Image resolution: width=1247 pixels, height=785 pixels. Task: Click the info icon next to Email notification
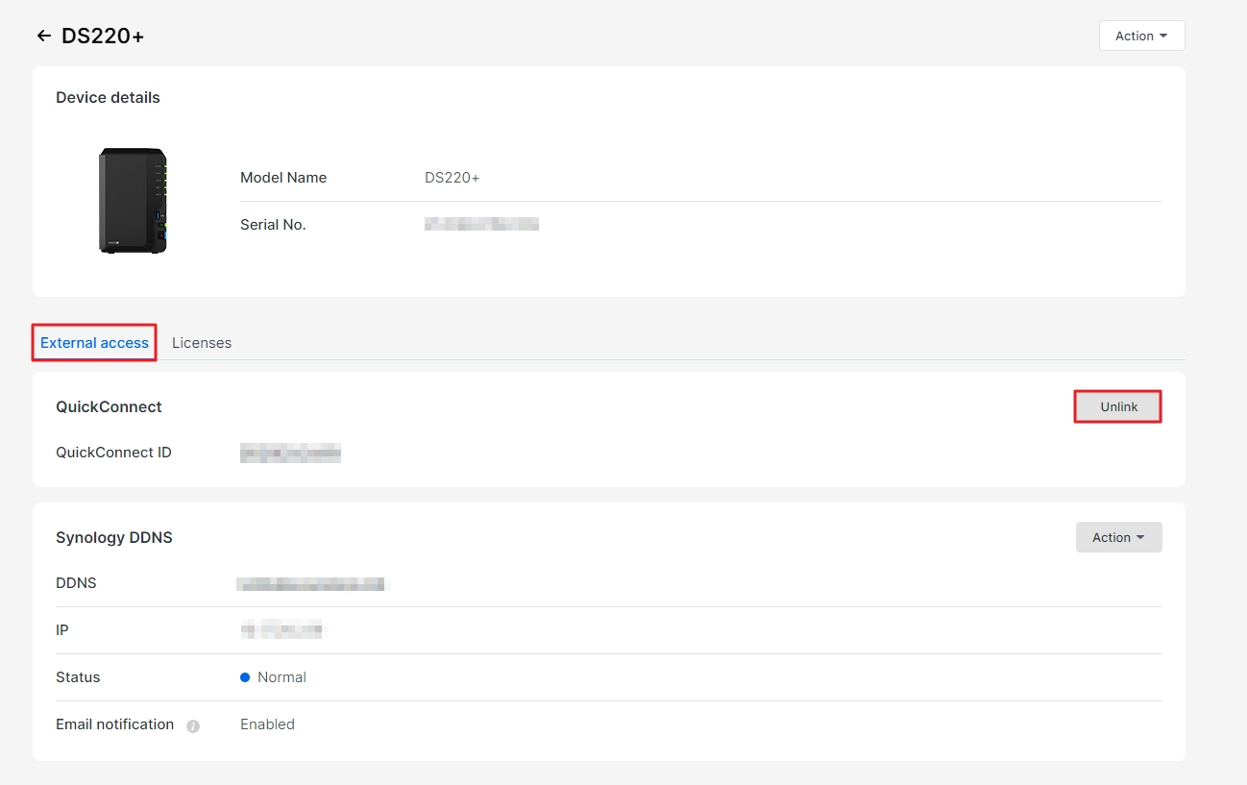[x=192, y=725]
